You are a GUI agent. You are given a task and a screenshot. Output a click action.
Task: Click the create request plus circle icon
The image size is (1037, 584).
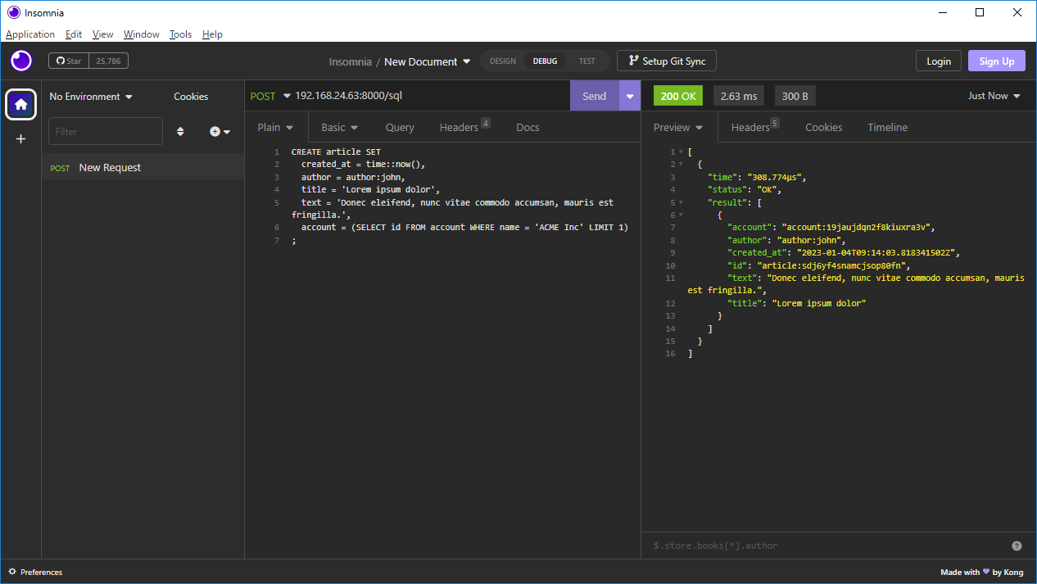(x=215, y=131)
